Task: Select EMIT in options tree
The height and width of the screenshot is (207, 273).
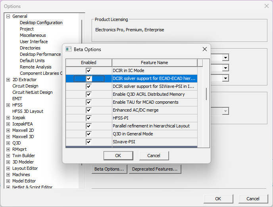Action: [17, 99]
